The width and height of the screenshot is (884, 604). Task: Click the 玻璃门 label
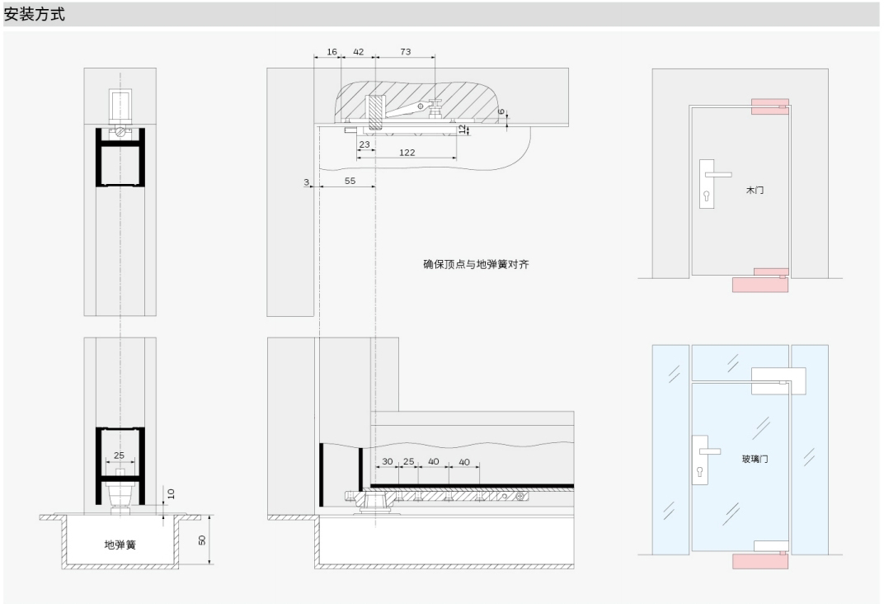pyautogui.click(x=755, y=459)
